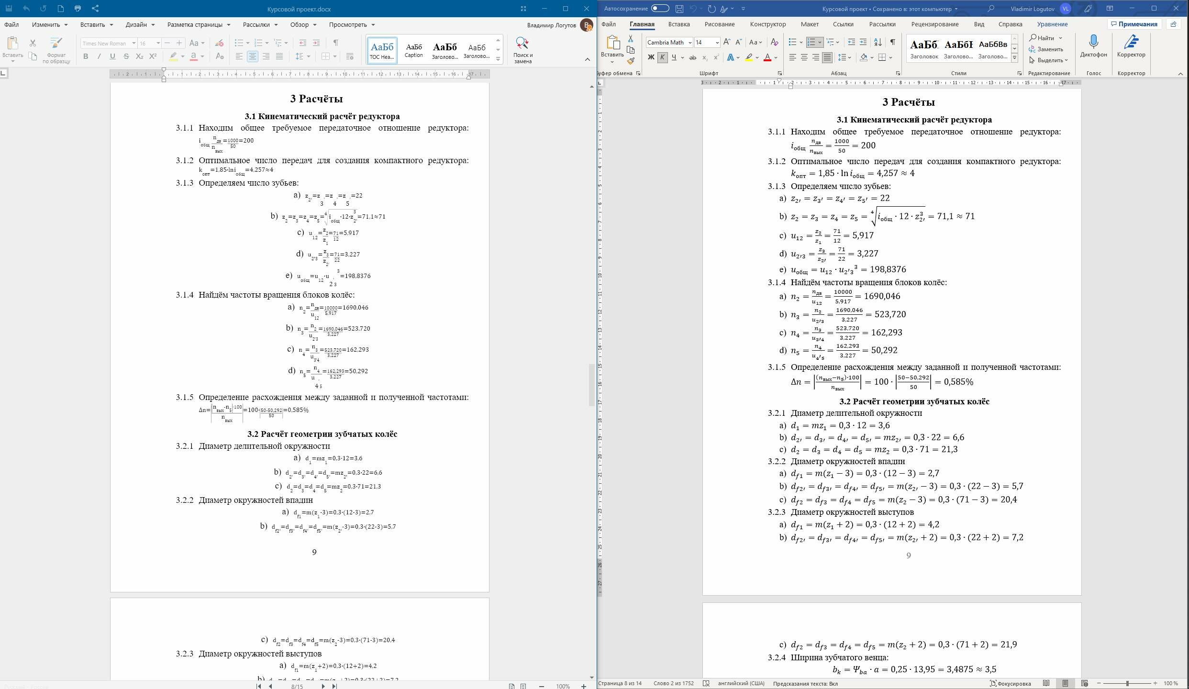Viewport: 1189px width, 689px height.
Task: Click the share icon next to Примечания
Action: pos(1173,24)
